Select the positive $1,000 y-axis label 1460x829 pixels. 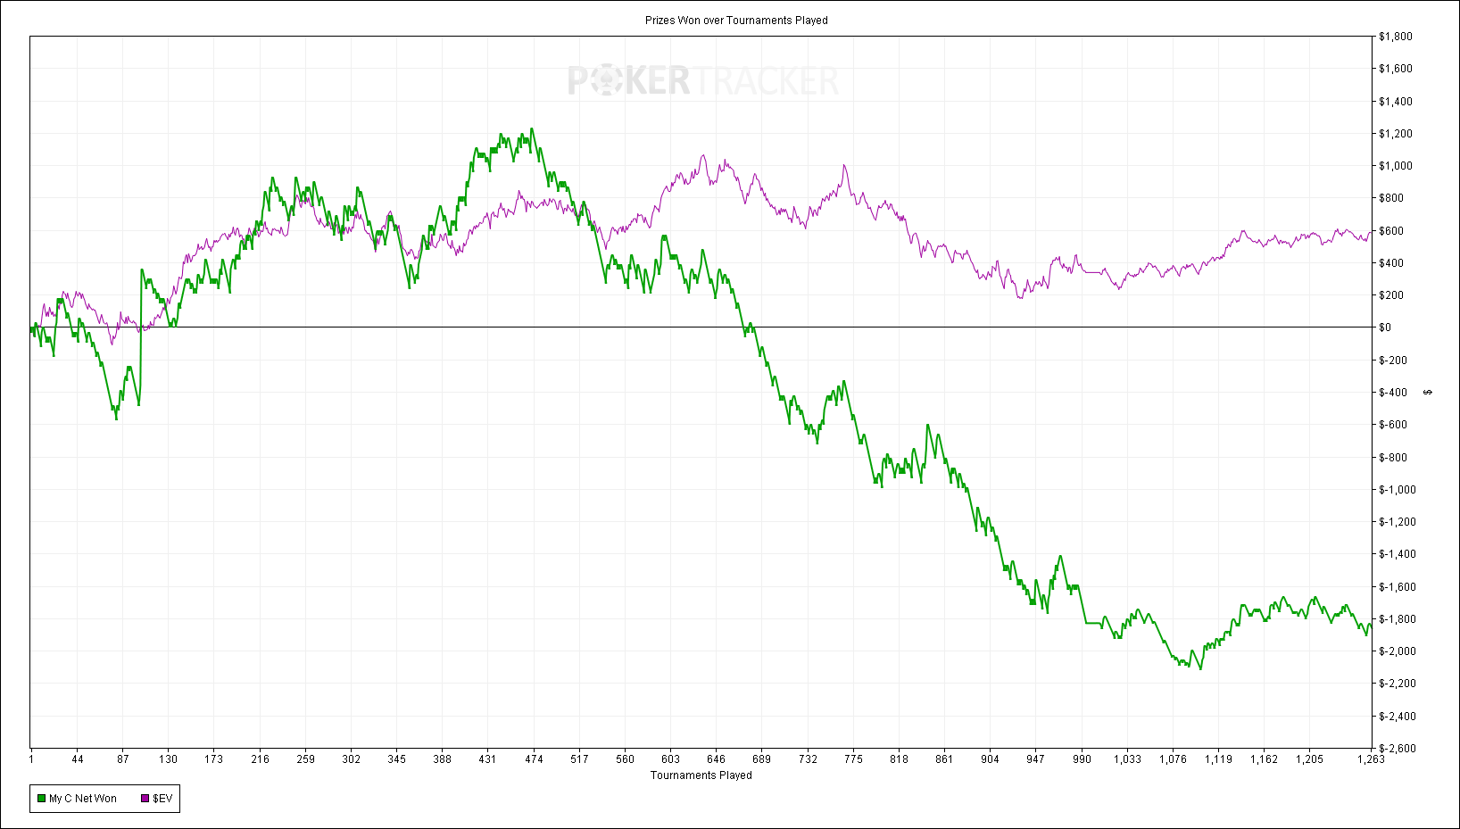1396,166
